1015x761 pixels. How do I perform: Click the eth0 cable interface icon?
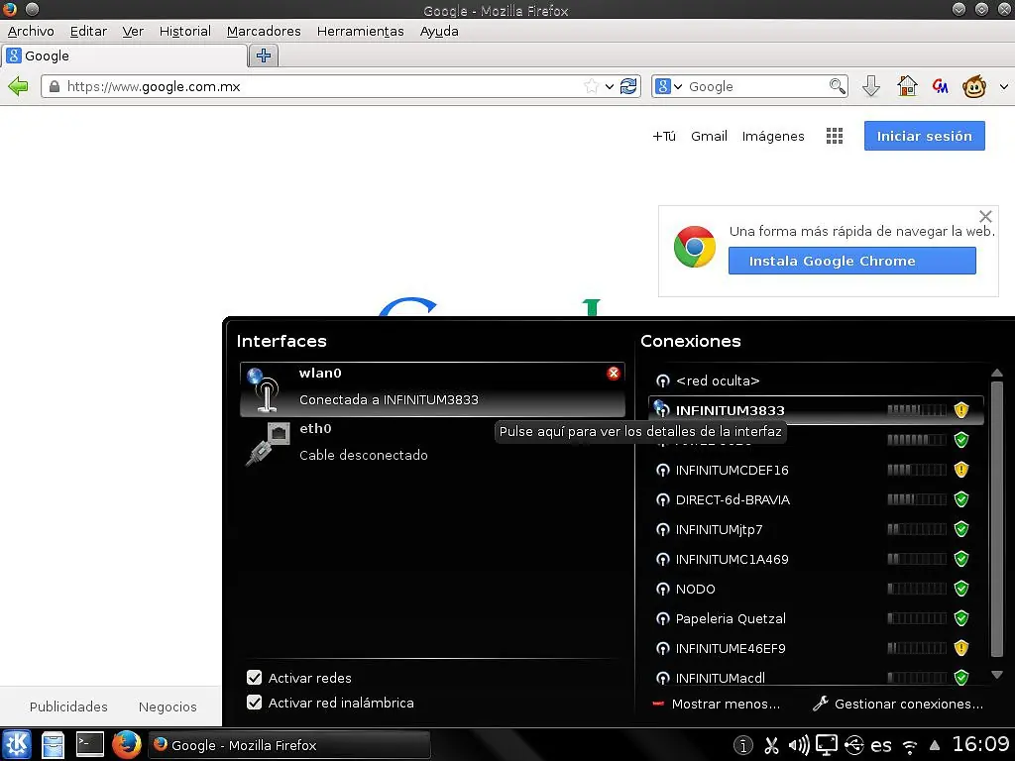(x=268, y=443)
